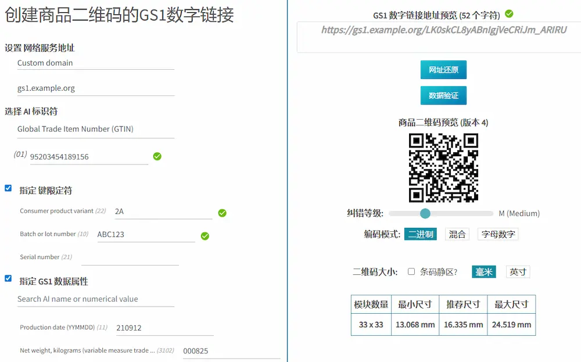Click the gs1.example.org domain field
The image size is (581, 362).
[96, 88]
